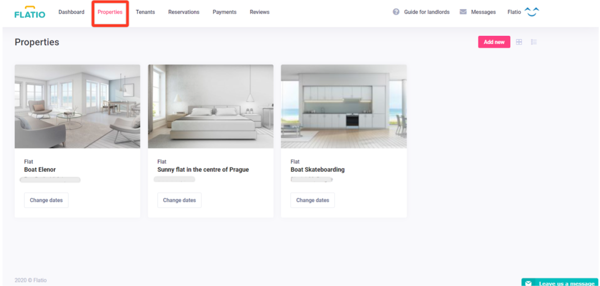Click the Messages envelope icon
The width and height of the screenshot is (600, 286).
pyautogui.click(x=463, y=12)
